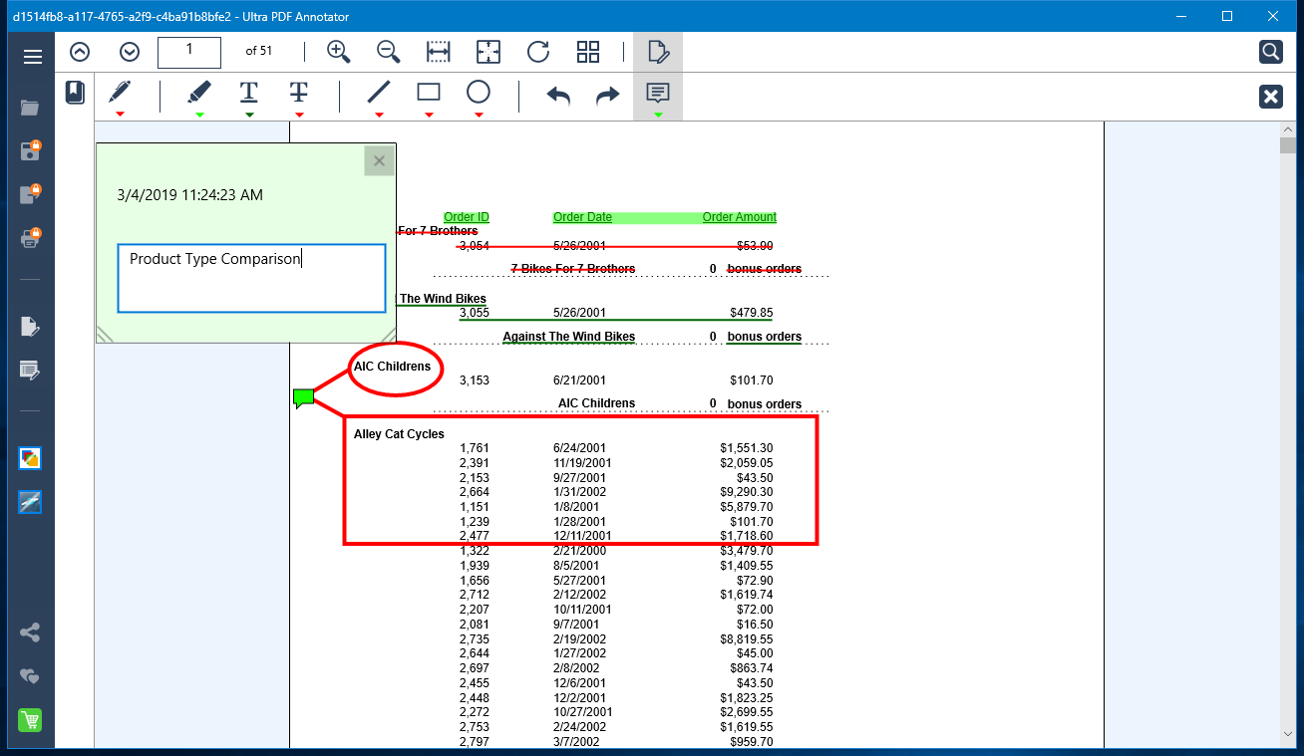
Task: Click the highlighted "Order Amount" column header
Action: pos(739,217)
